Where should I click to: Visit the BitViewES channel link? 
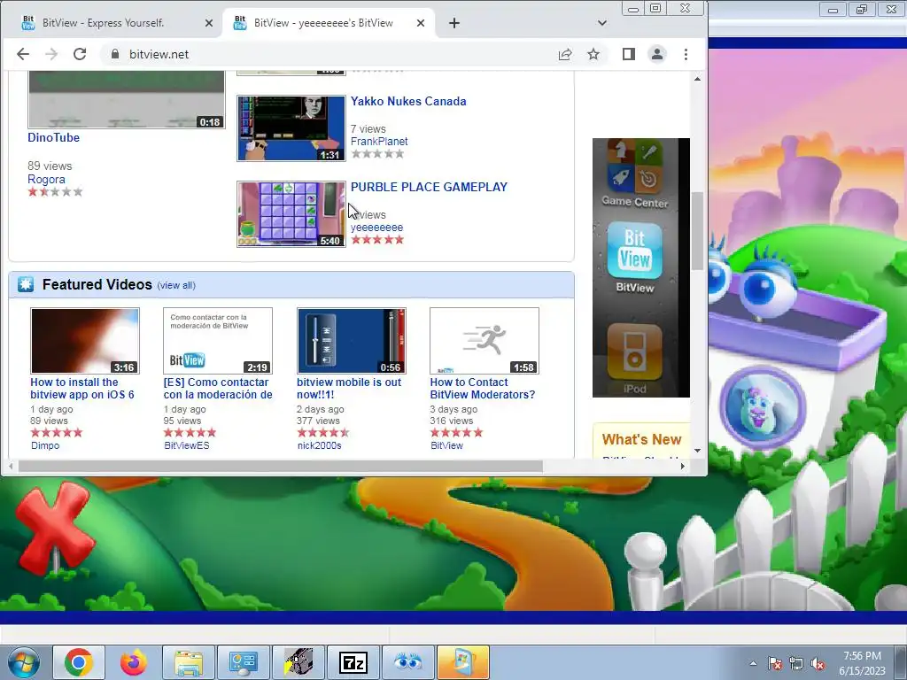pyautogui.click(x=187, y=445)
